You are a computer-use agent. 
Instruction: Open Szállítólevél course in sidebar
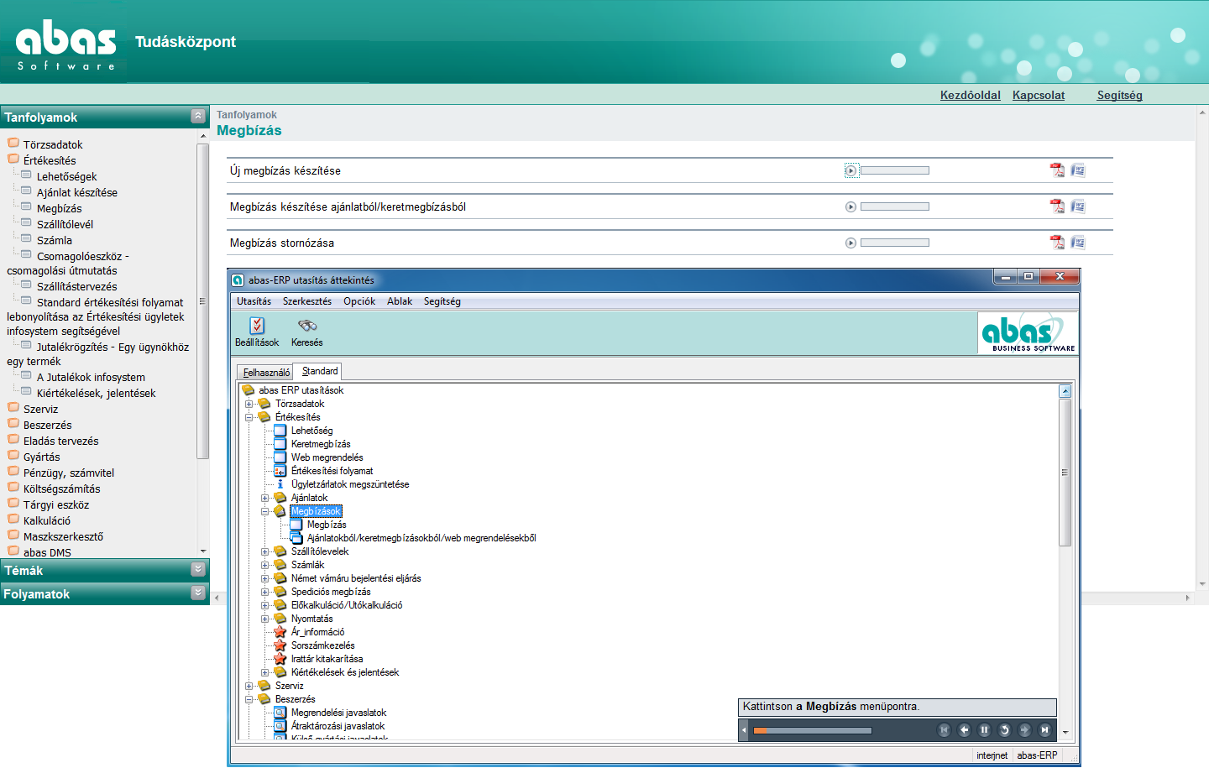(x=65, y=224)
